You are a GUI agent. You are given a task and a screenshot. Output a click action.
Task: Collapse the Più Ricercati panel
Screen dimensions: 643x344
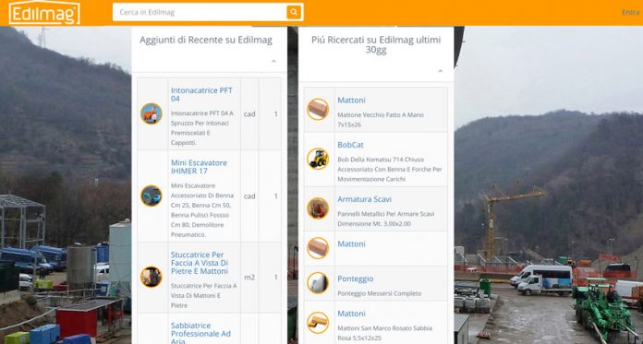pos(440,71)
